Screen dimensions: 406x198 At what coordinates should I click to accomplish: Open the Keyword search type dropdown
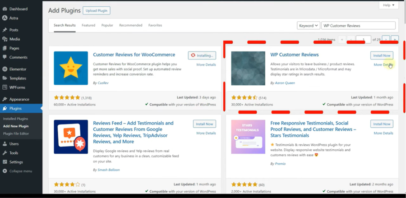click(x=308, y=26)
